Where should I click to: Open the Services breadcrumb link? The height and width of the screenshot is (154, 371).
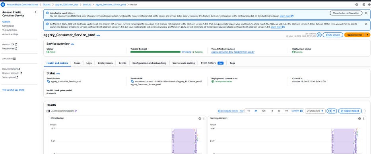tap(87, 4)
